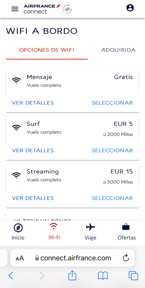Tap the connect.airfrance.com address field

pos(73,258)
